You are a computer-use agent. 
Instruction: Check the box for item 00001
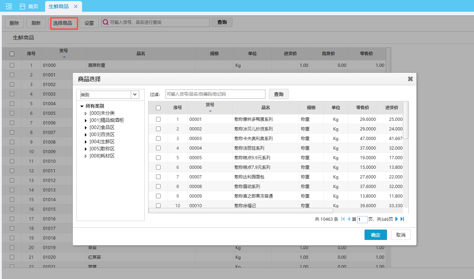tap(158, 119)
